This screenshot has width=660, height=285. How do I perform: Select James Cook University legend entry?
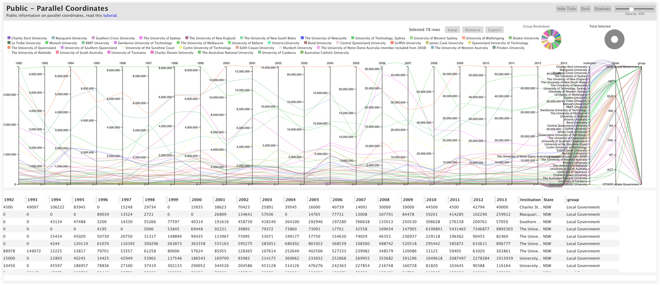[x=444, y=43]
